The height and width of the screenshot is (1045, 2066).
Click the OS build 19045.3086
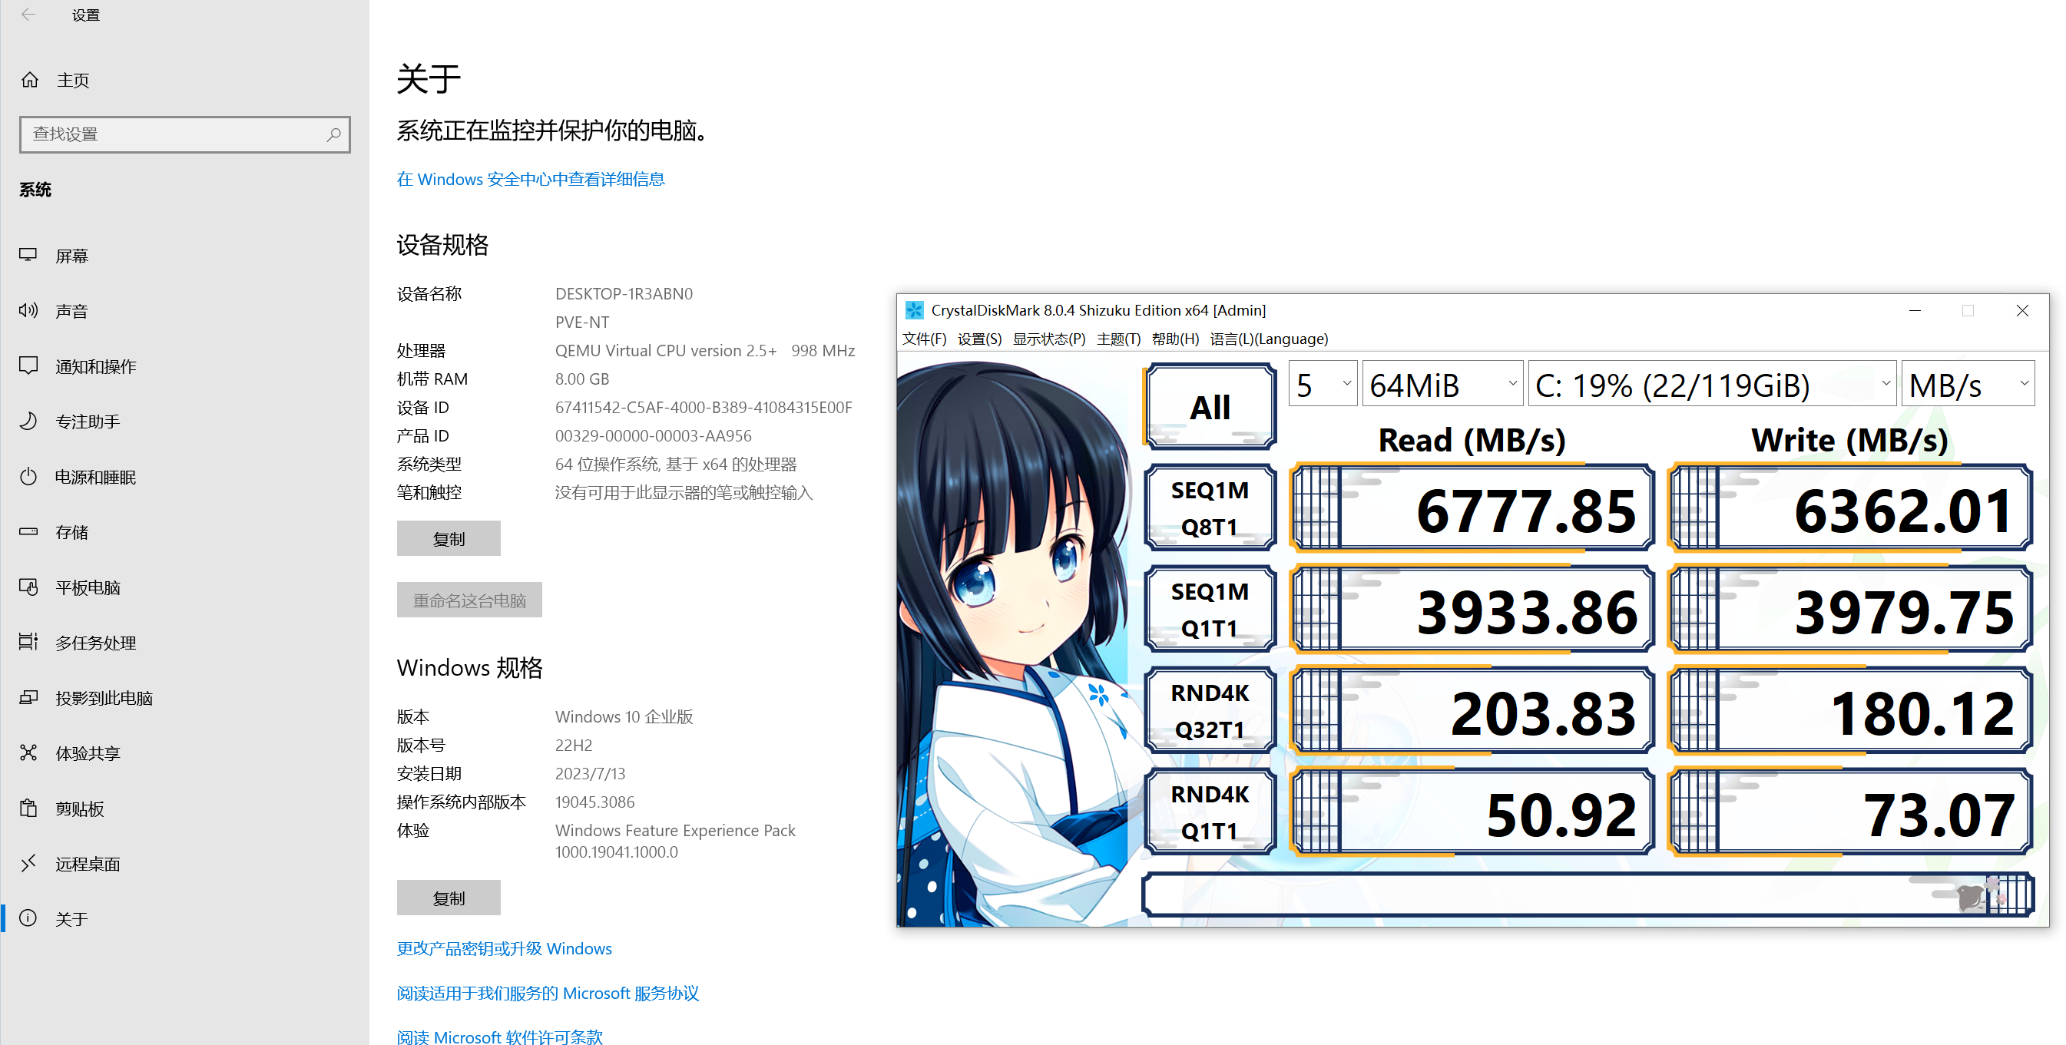pos(594,802)
